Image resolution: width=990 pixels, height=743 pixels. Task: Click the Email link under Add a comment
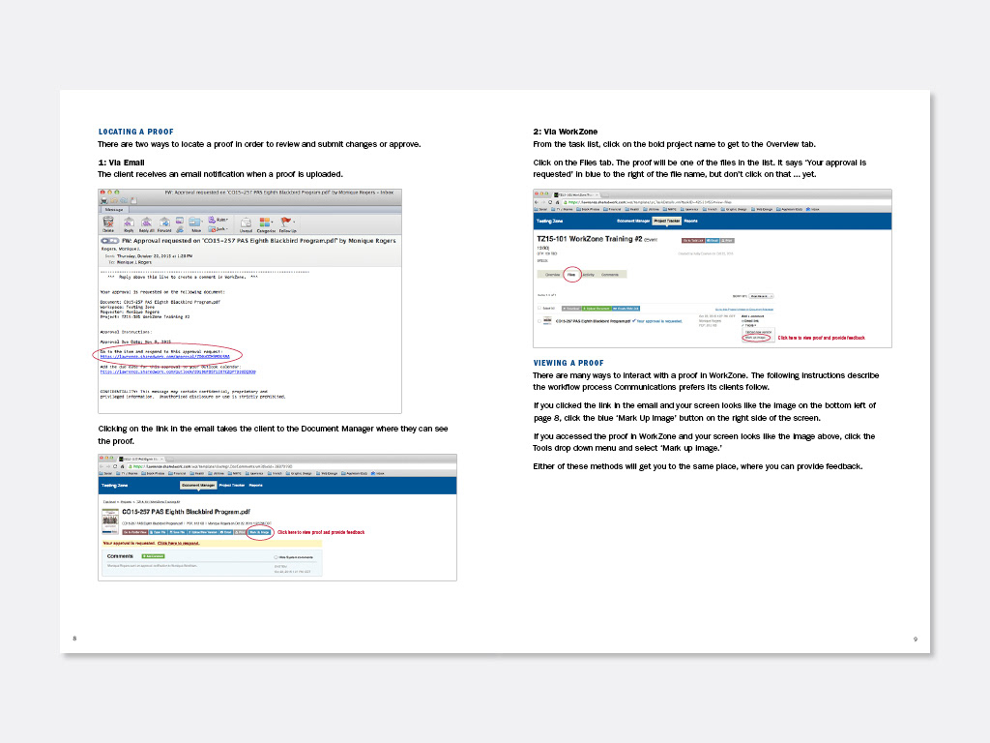[x=750, y=321]
